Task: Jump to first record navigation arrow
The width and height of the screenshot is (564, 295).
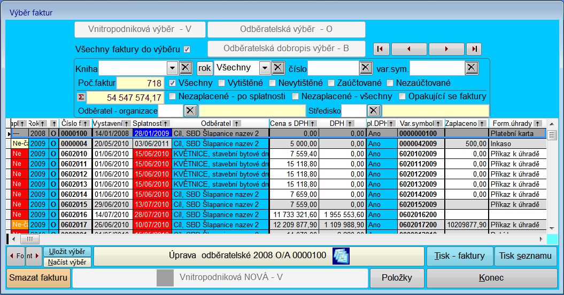Action: click(381, 49)
